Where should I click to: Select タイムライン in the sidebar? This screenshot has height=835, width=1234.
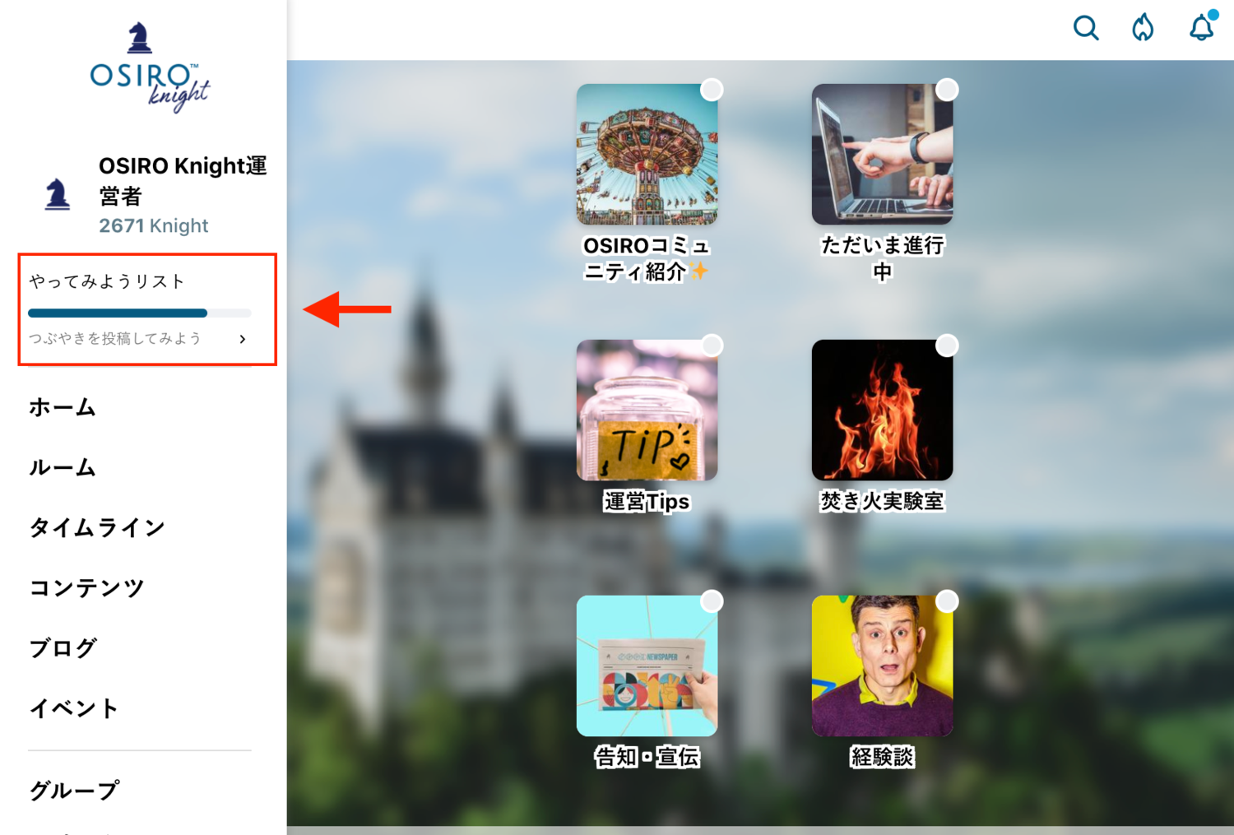pyautogui.click(x=97, y=527)
